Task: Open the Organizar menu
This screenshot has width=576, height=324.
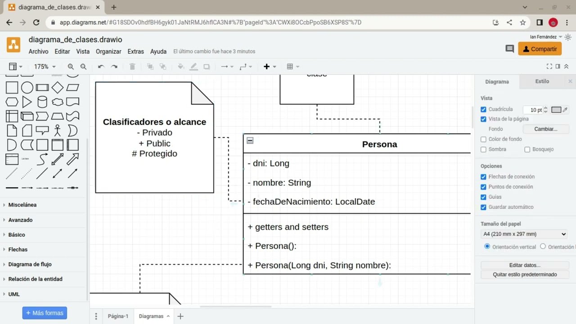Action: coord(108,52)
